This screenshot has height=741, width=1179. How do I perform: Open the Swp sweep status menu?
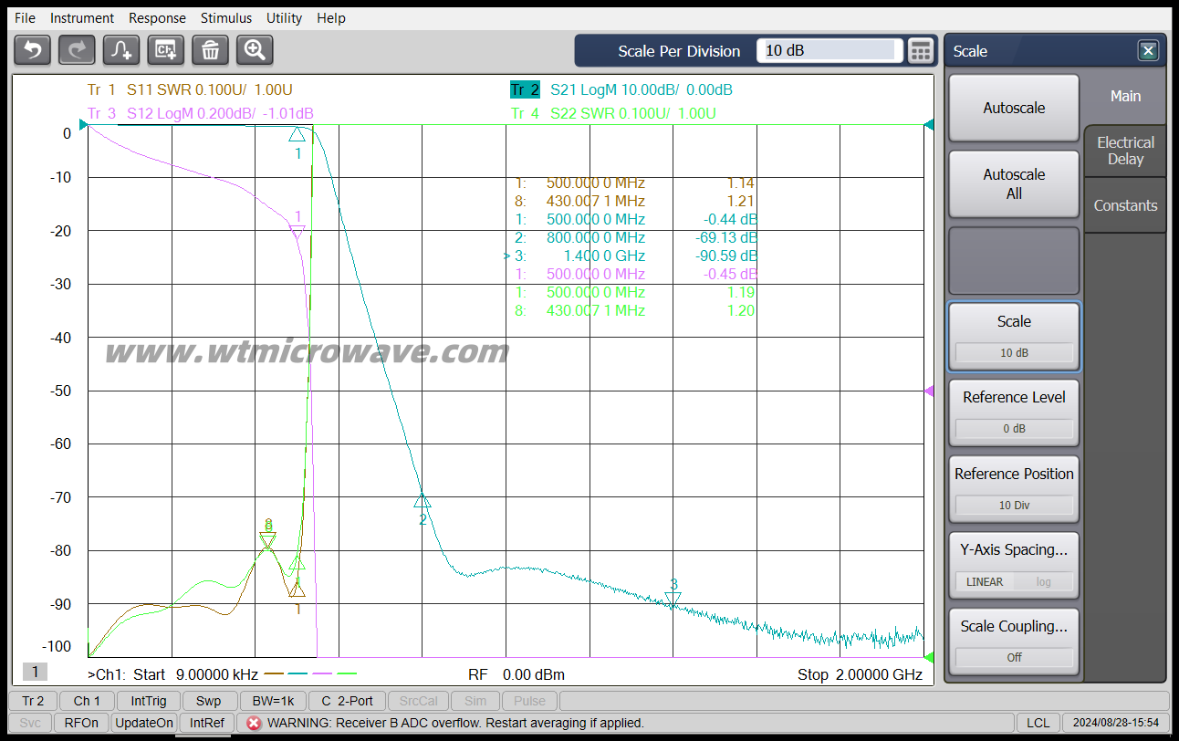(209, 701)
